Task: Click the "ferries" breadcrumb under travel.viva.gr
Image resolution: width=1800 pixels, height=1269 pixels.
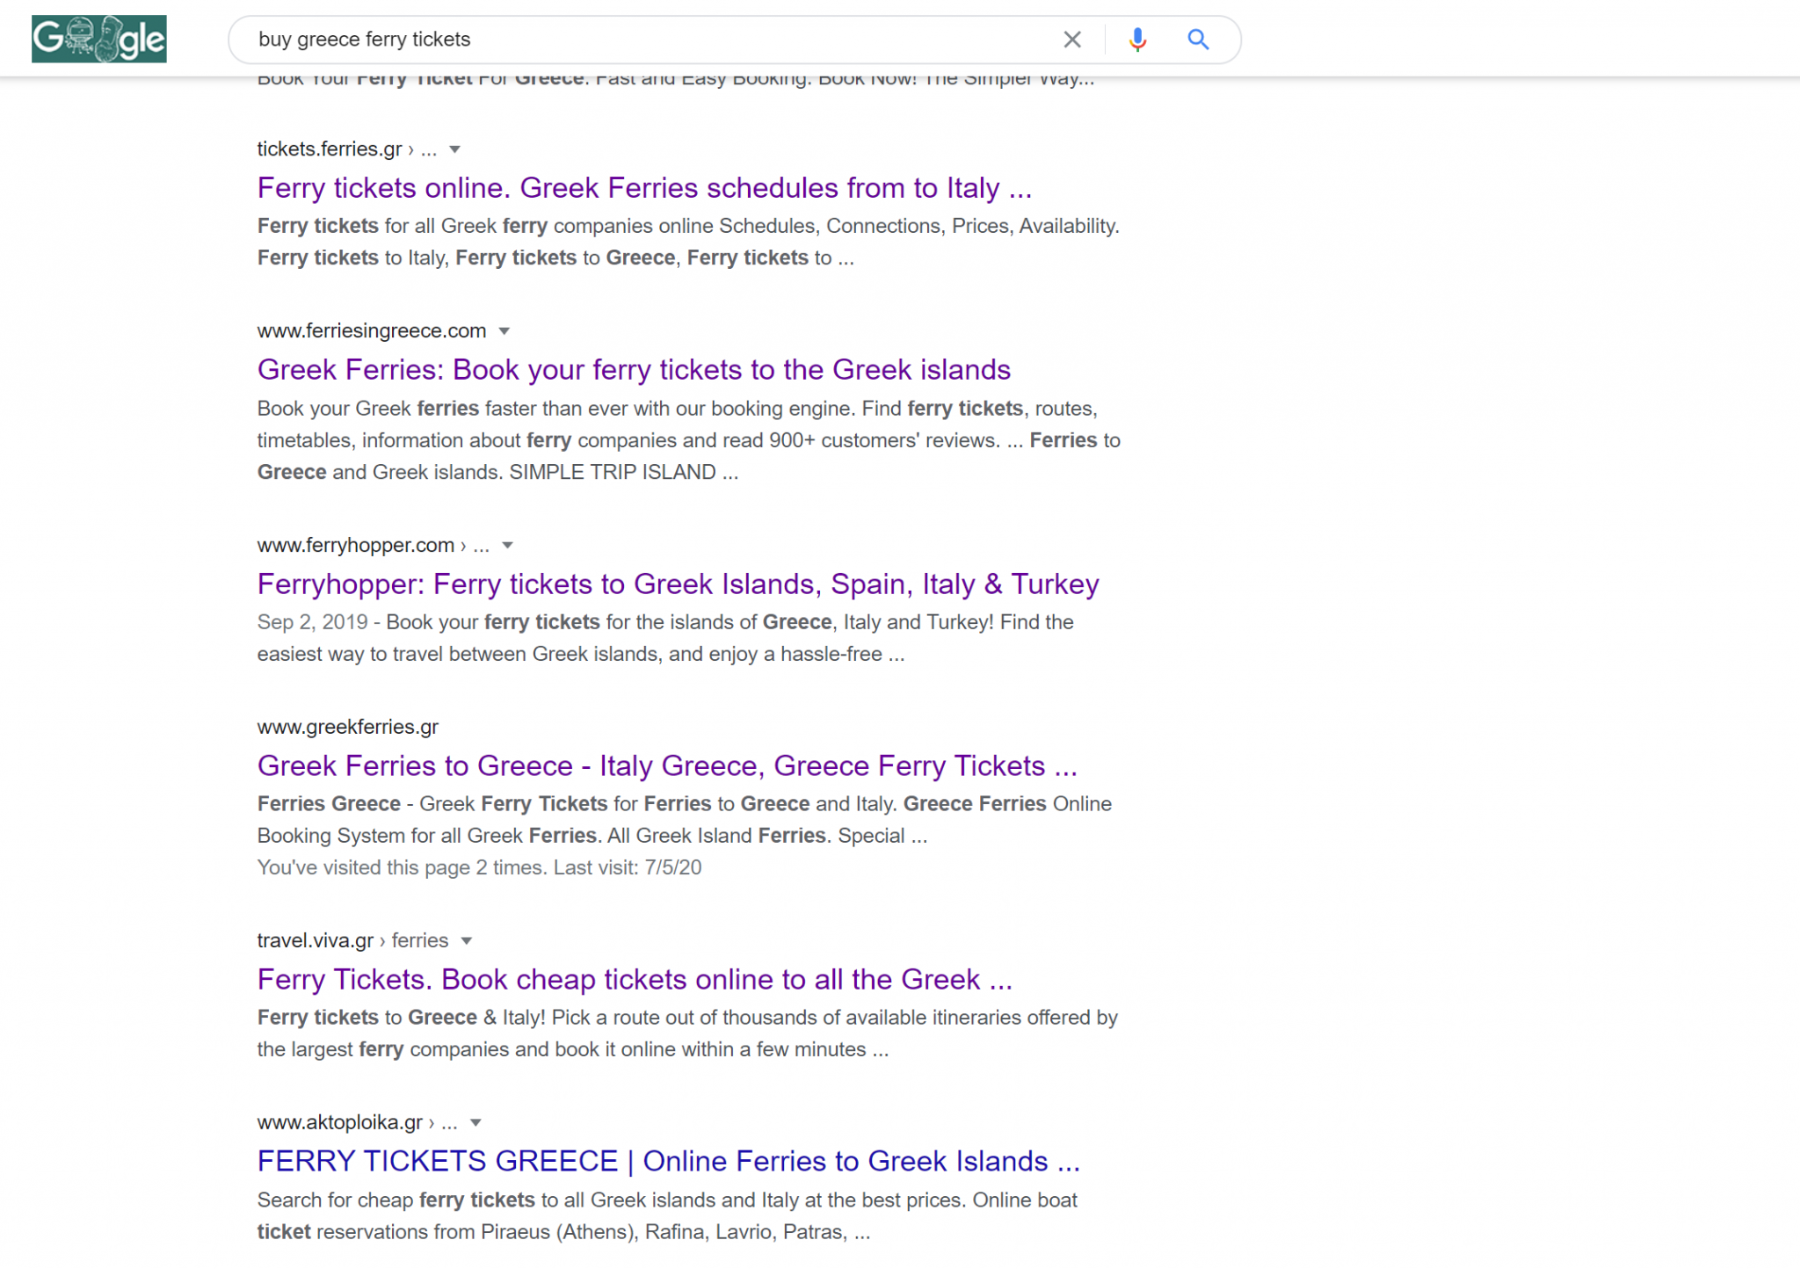Action: point(420,940)
